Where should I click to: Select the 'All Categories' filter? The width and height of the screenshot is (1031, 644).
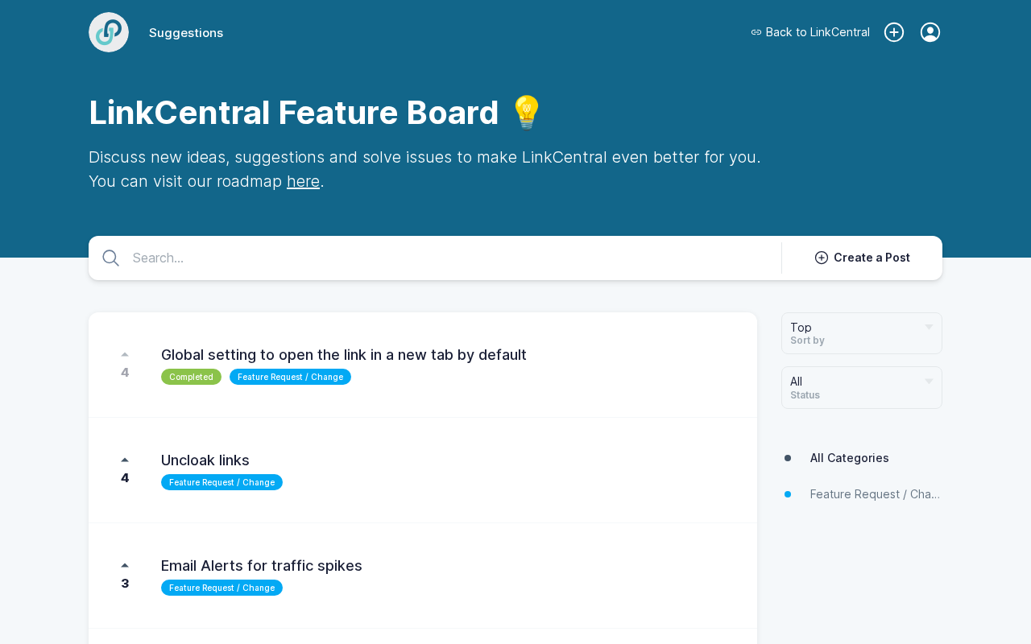(x=849, y=458)
